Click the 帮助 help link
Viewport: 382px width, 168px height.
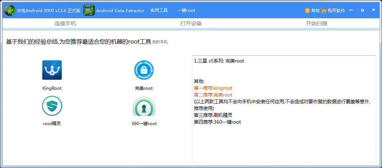click(x=316, y=11)
